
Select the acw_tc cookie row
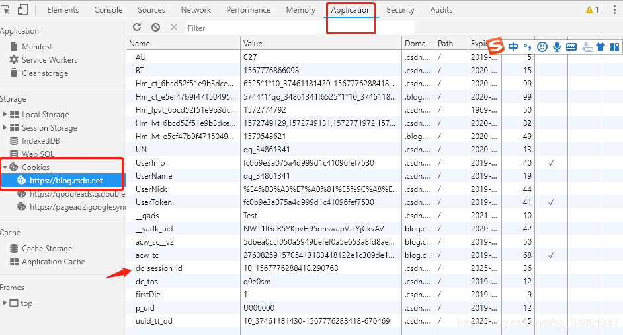coord(375,255)
